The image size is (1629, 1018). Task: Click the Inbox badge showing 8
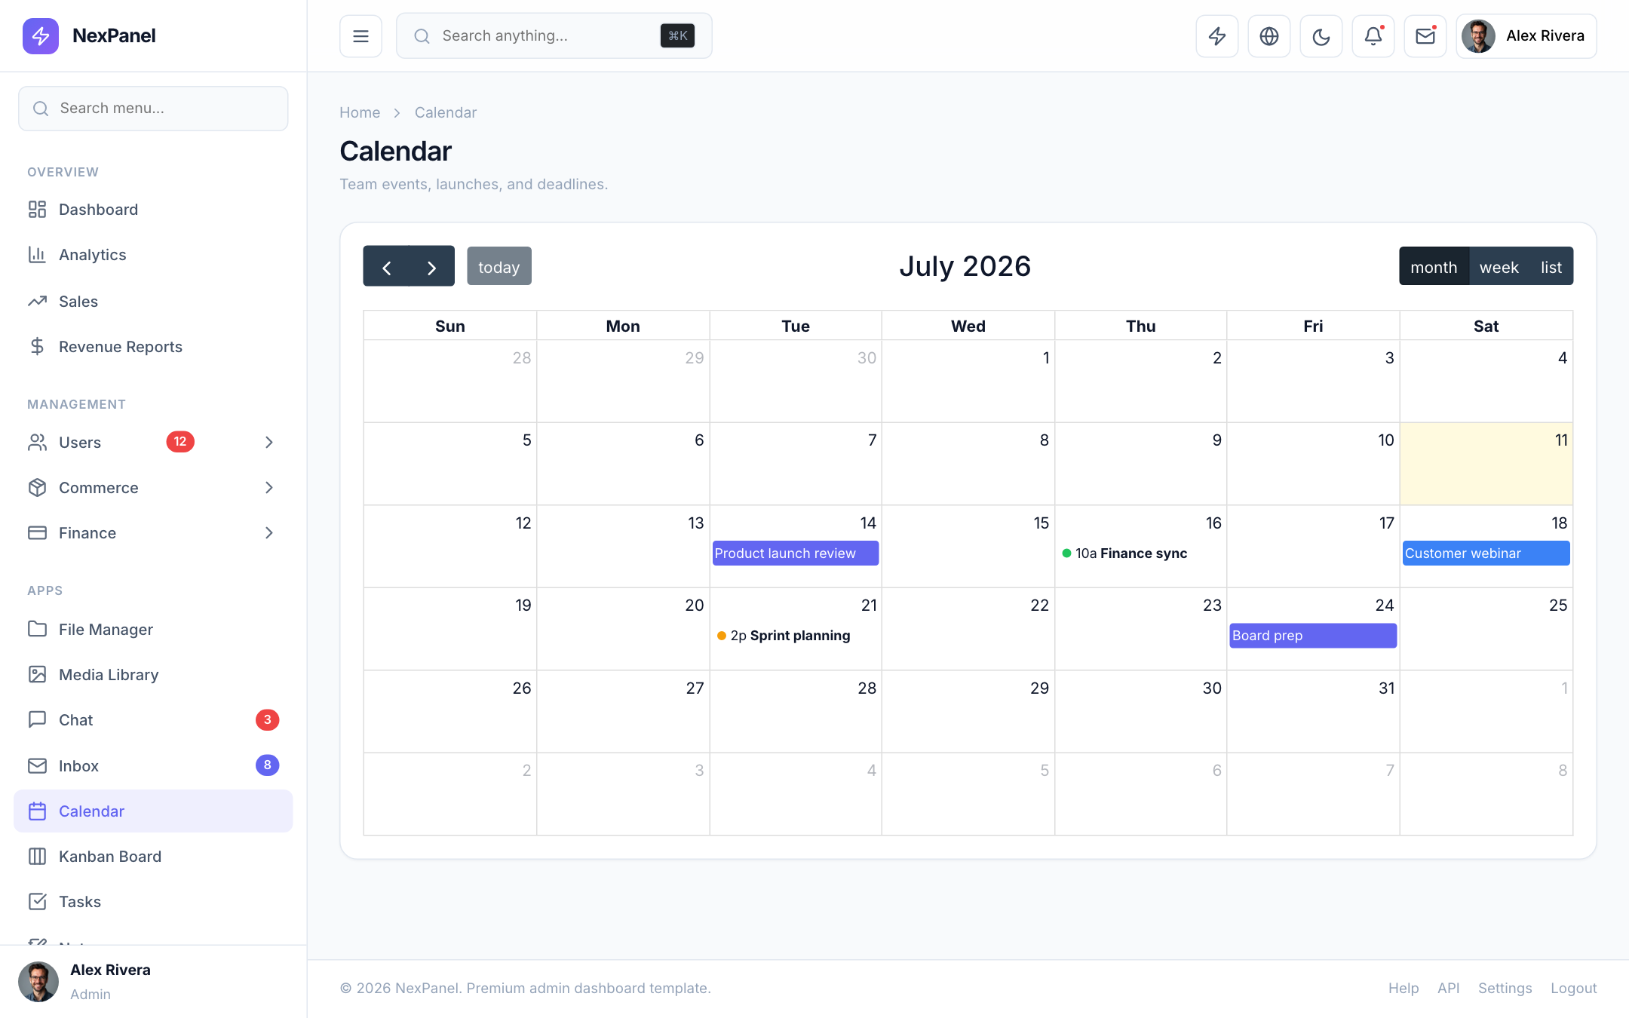click(x=267, y=765)
